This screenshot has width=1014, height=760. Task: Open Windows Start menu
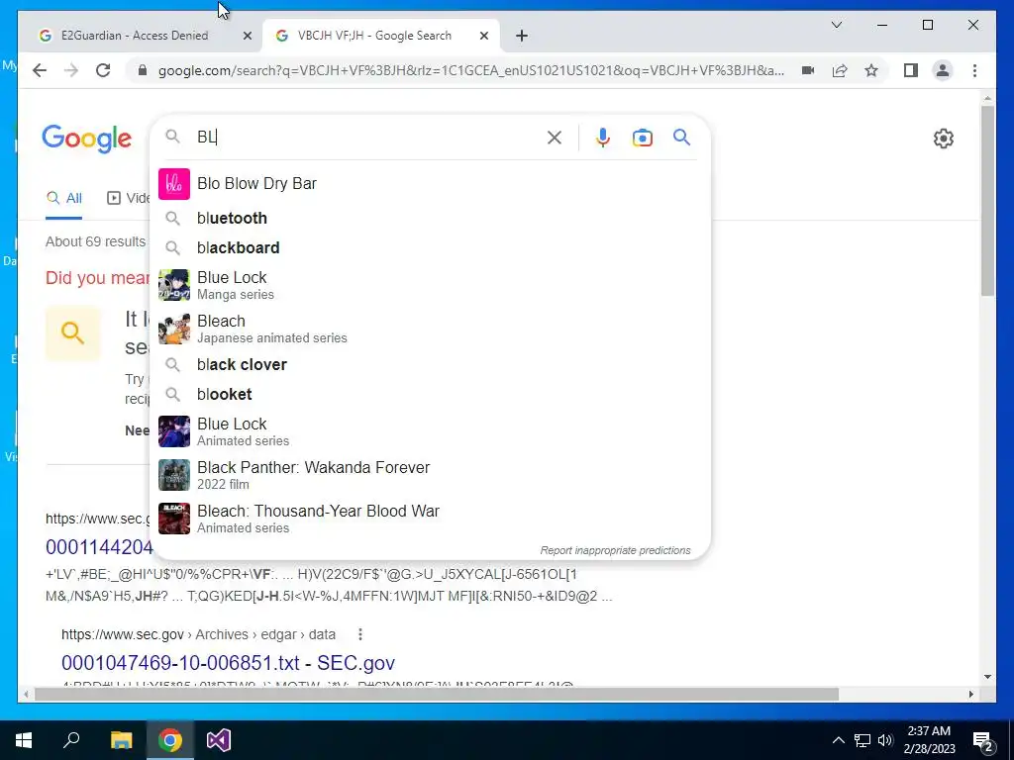(x=24, y=740)
